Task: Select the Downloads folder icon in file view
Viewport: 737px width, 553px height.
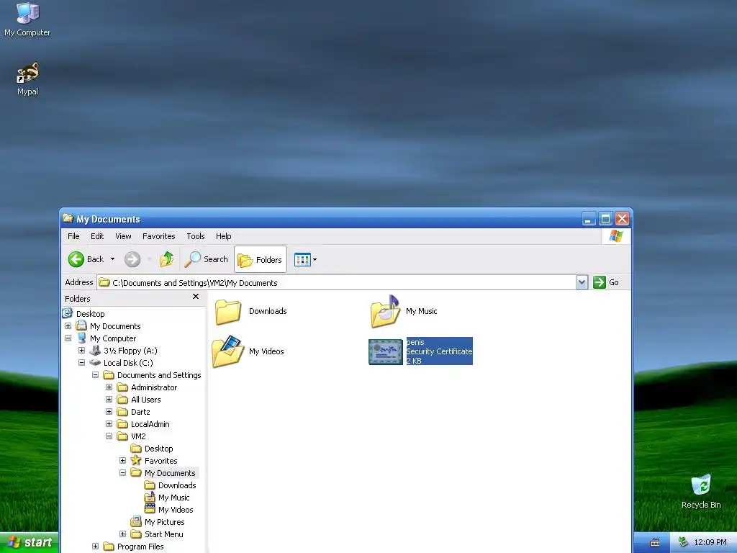Action: pyautogui.click(x=228, y=312)
